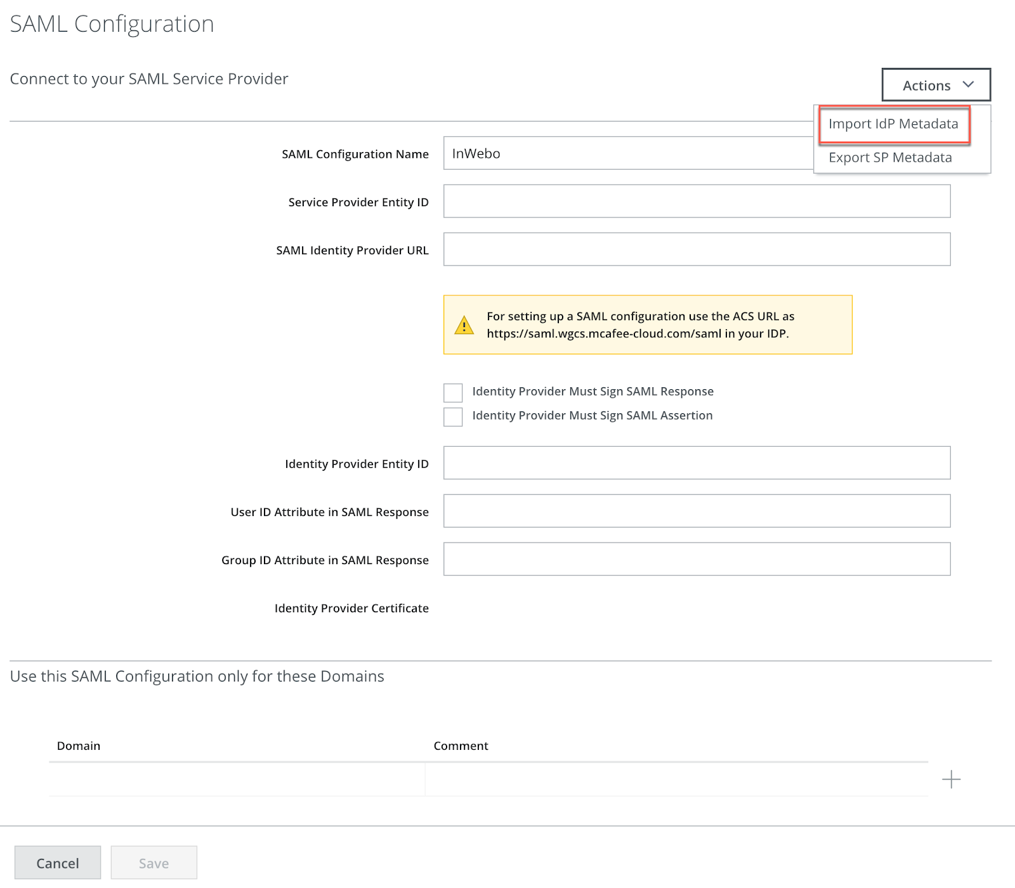Click the Group ID Attribute field

tap(696, 560)
